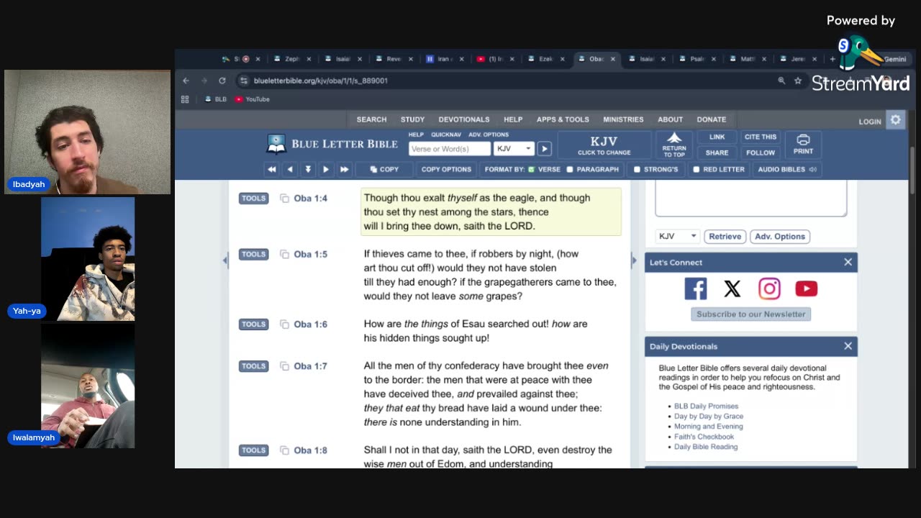The width and height of the screenshot is (921, 518).
Task: Click the Blue Letter Bible logo
Action: click(x=332, y=144)
